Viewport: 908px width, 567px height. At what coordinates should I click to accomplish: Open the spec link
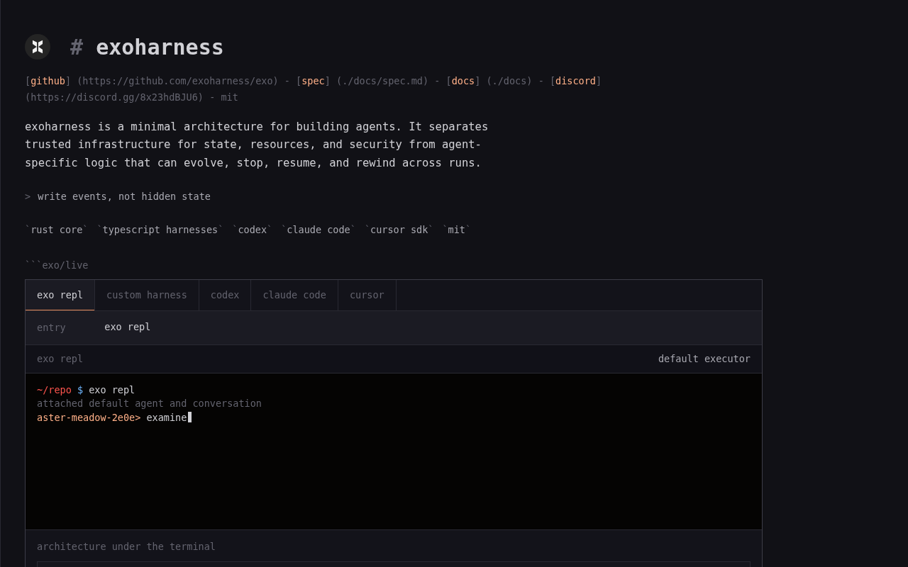click(313, 81)
